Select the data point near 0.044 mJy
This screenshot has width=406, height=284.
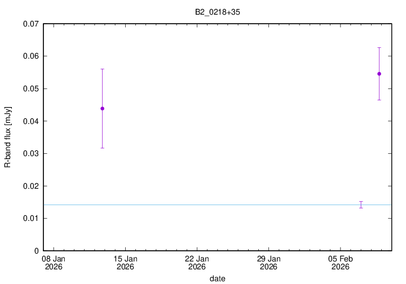tap(102, 108)
